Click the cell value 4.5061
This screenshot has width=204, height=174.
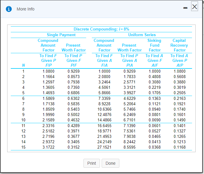pos(104,87)
